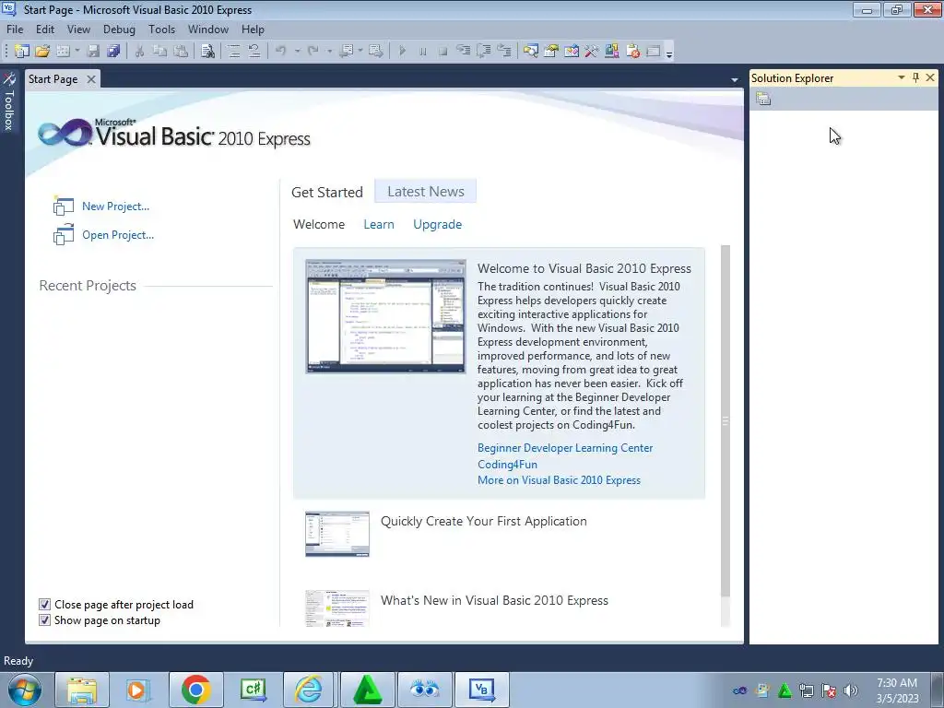Expand the Redo history dropdown arrow

[329, 52]
